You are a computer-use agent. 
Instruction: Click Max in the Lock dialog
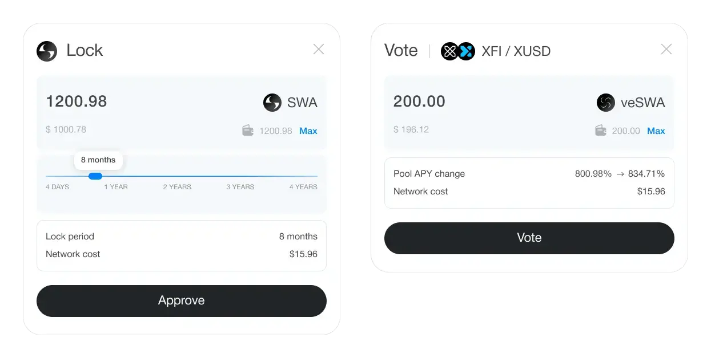pos(308,131)
